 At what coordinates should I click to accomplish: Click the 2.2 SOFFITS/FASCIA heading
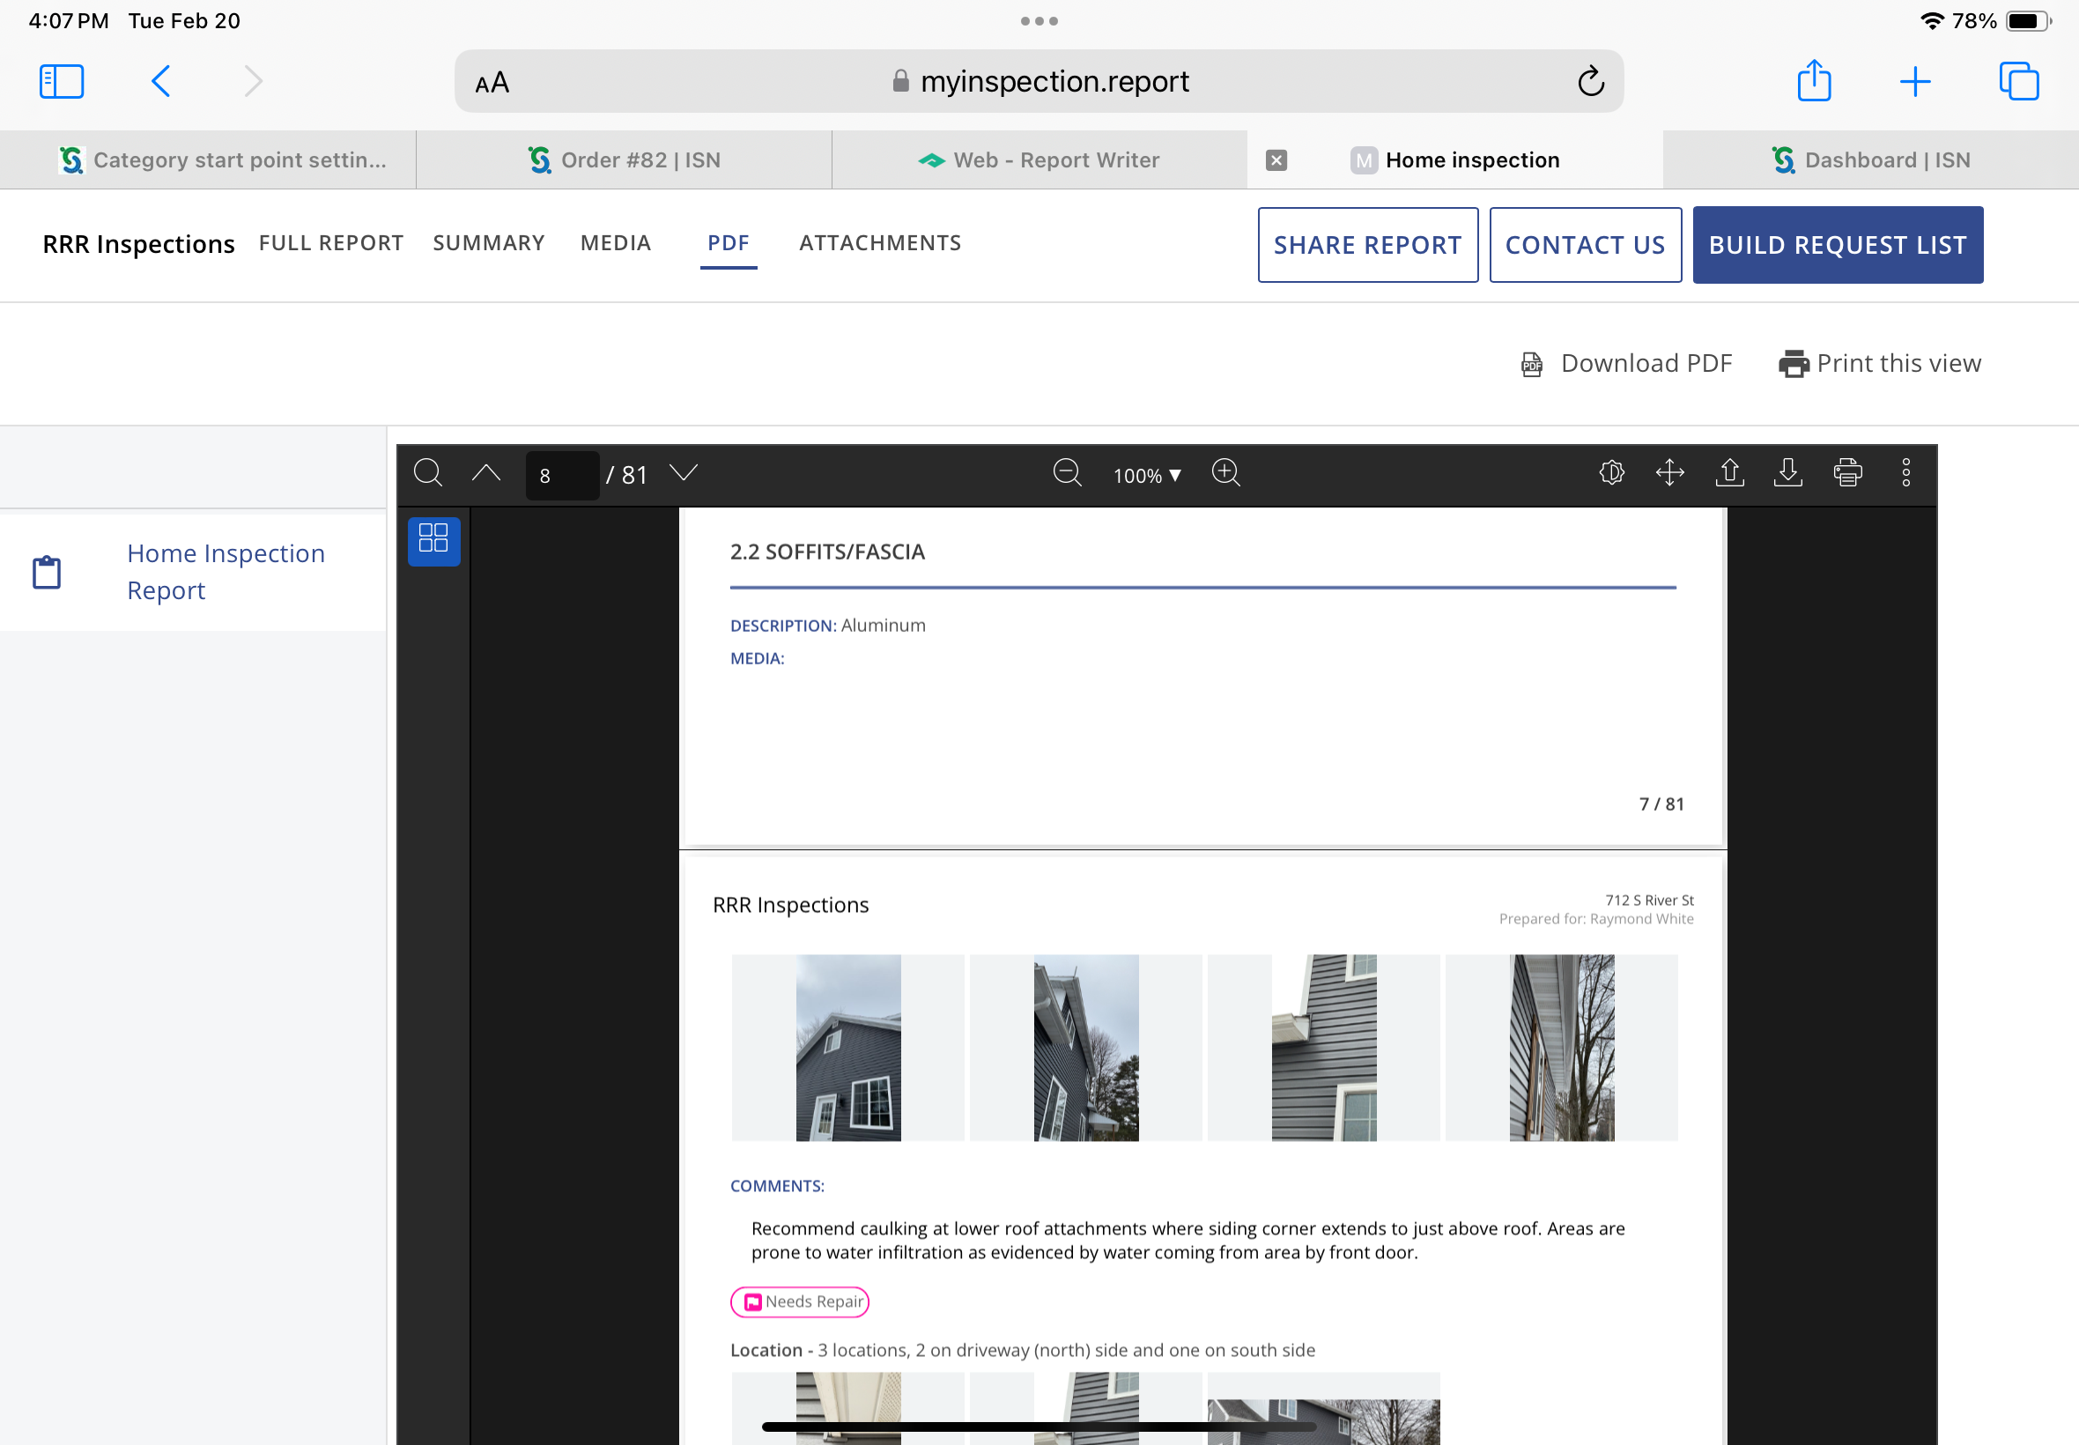[x=827, y=552]
